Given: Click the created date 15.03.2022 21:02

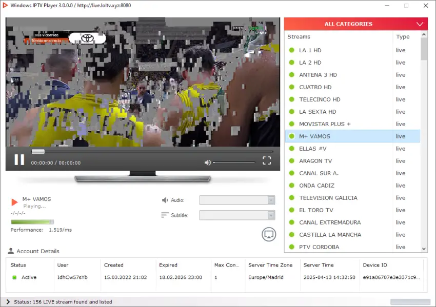Looking at the screenshot, I should (125, 277).
